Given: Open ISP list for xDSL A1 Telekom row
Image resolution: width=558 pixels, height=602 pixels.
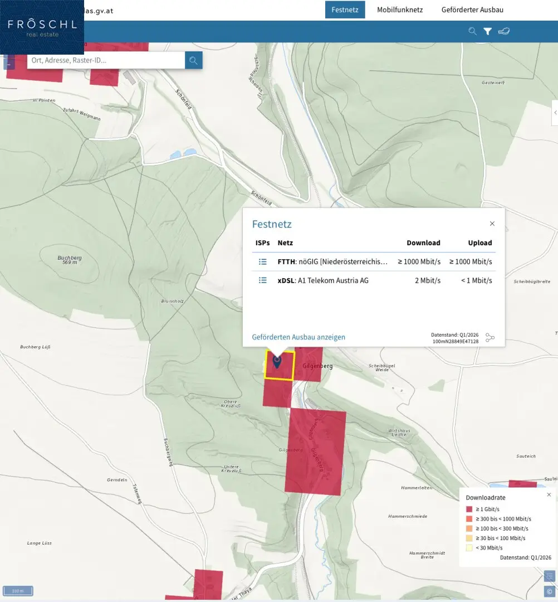Looking at the screenshot, I should coord(263,280).
